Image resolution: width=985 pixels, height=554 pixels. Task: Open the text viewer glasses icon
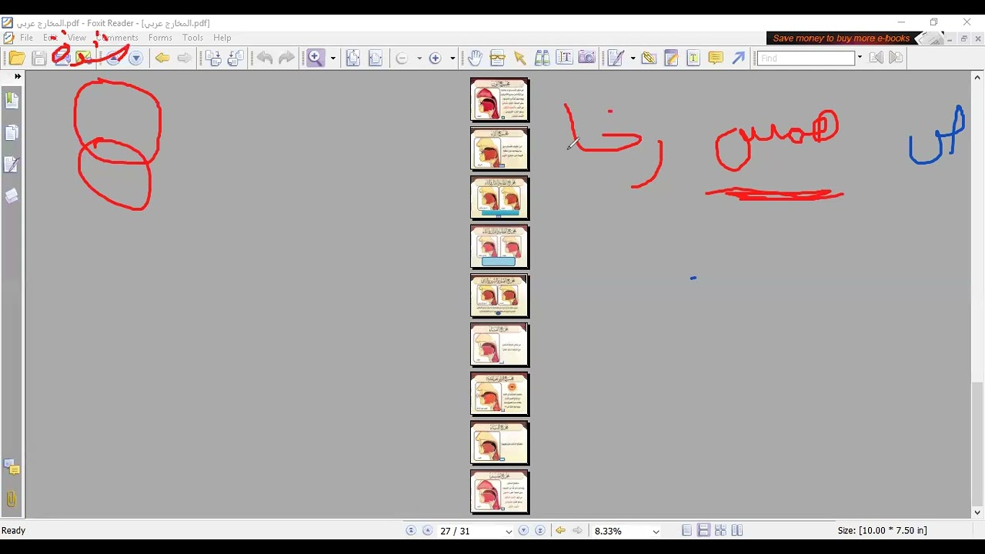(497, 58)
